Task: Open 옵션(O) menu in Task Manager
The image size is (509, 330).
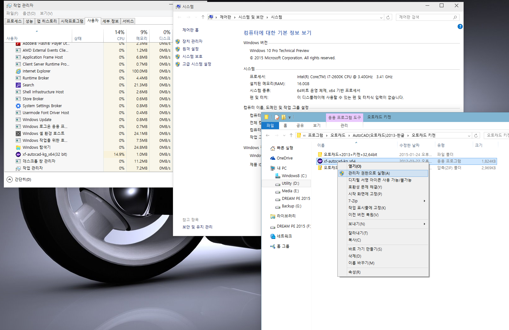Action: (29, 13)
